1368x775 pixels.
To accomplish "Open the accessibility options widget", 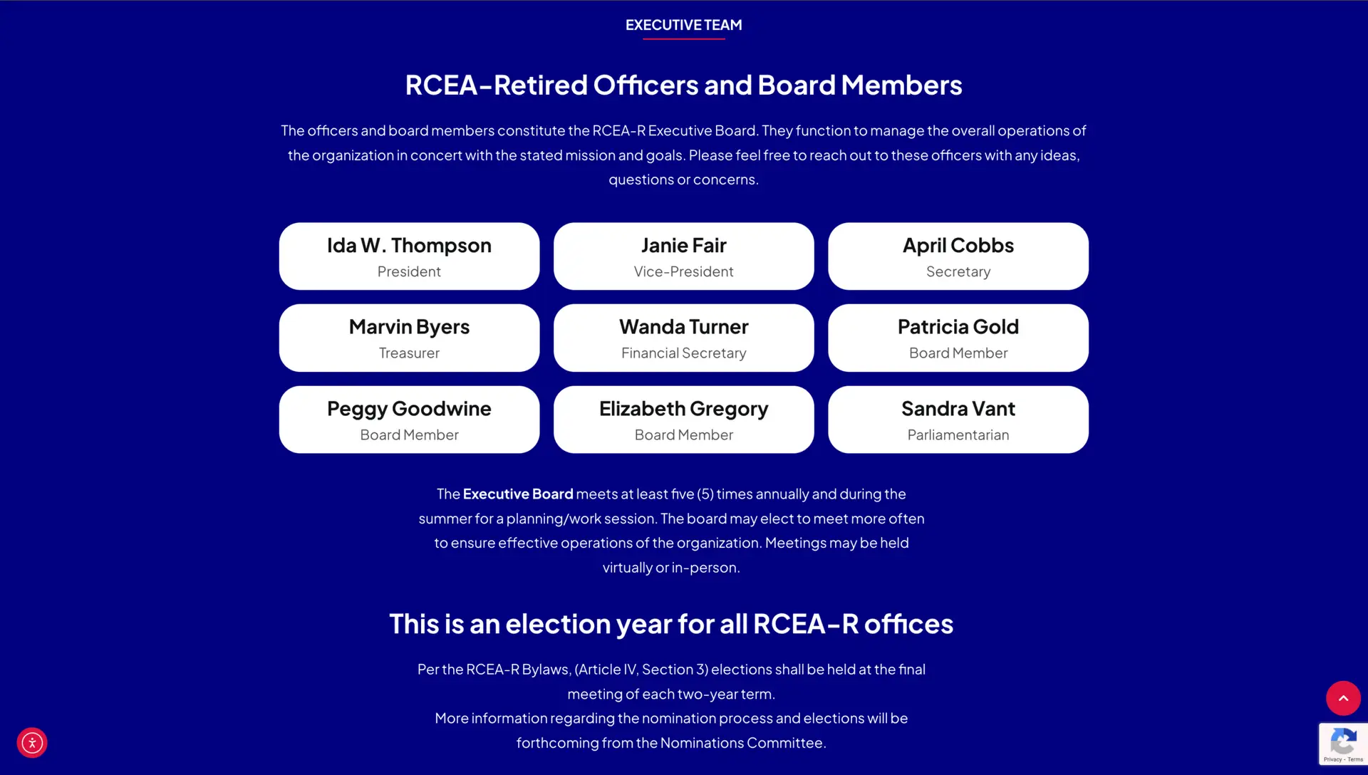I will (x=32, y=743).
